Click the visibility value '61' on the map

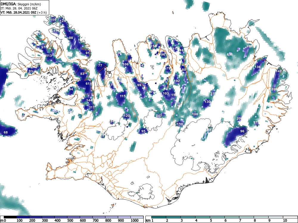pyautogui.click(x=87, y=84)
